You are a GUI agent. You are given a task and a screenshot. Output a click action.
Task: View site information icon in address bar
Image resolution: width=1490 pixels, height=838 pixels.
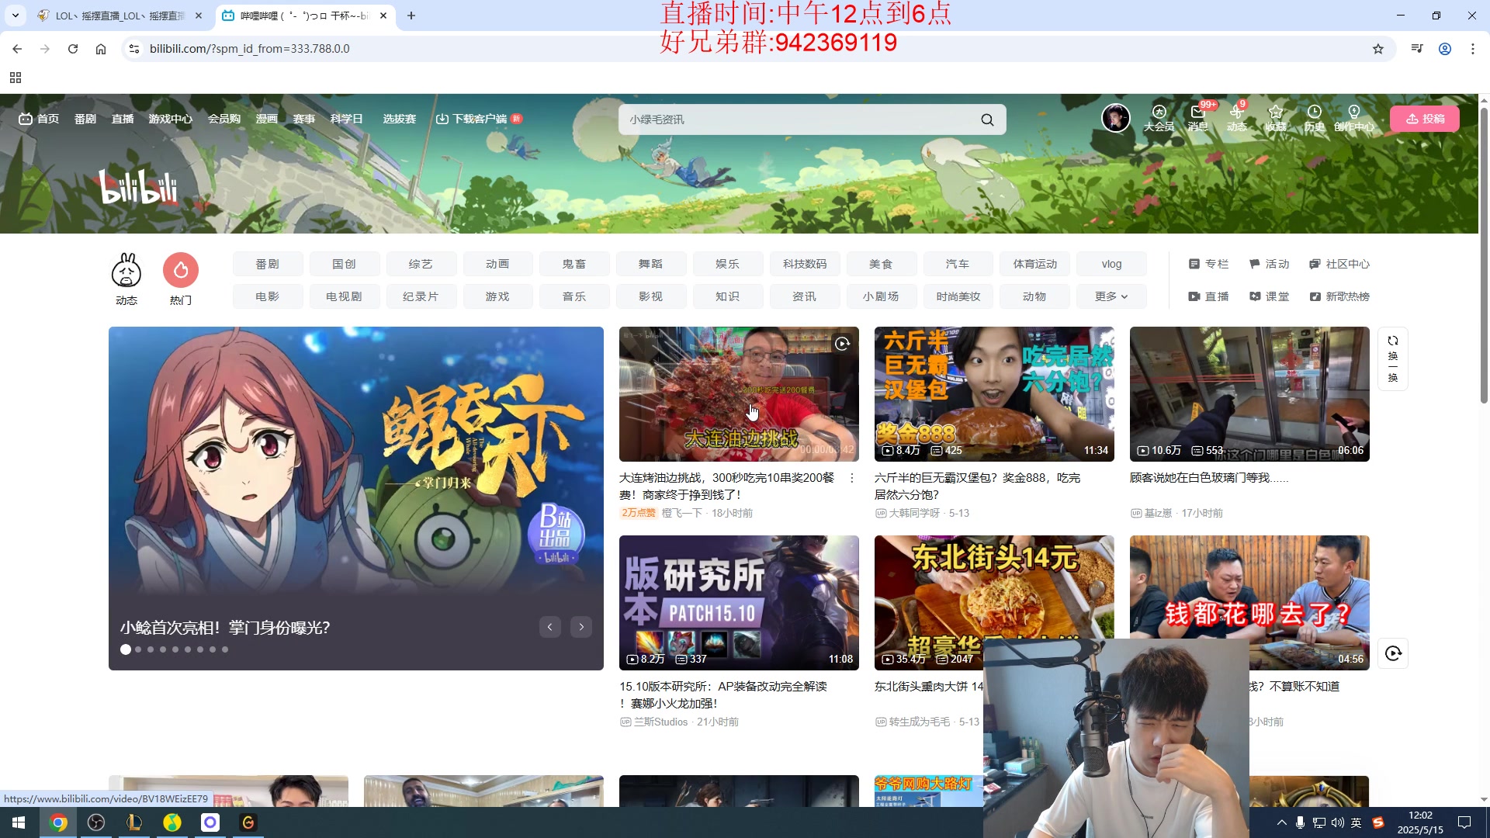[x=134, y=49]
